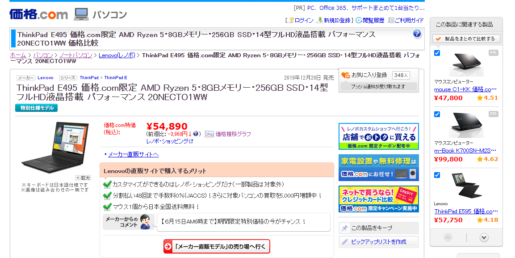Open 価格推移グラフ chart icon

(x=209, y=134)
